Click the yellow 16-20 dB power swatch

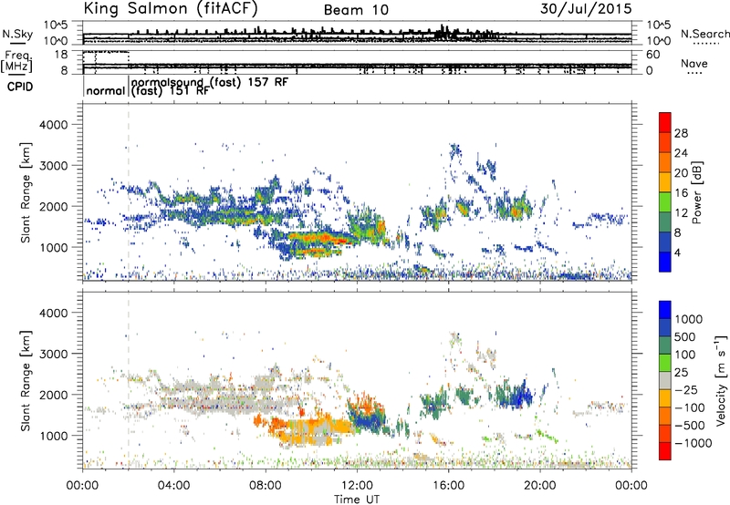click(x=665, y=182)
